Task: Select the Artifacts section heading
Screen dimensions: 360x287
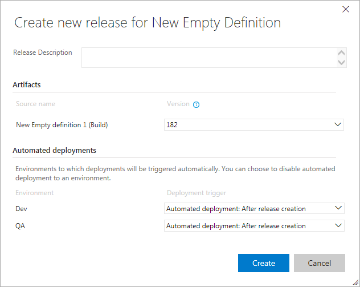Action: click(x=27, y=85)
